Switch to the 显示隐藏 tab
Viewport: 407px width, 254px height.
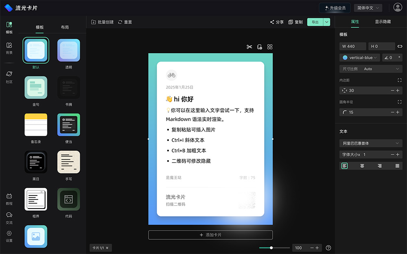pyautogui.click(x=383, y=22)
